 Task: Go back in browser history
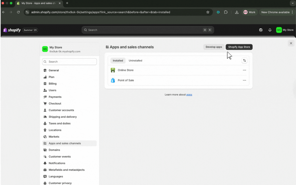4,12
